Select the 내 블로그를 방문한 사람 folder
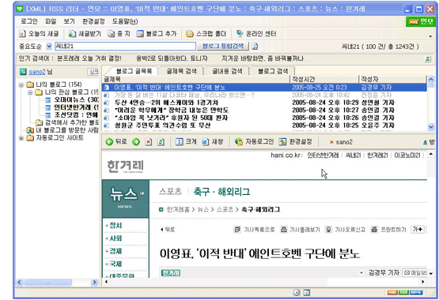This screenshot has height=300, width=439. click(x=67, y=130)
